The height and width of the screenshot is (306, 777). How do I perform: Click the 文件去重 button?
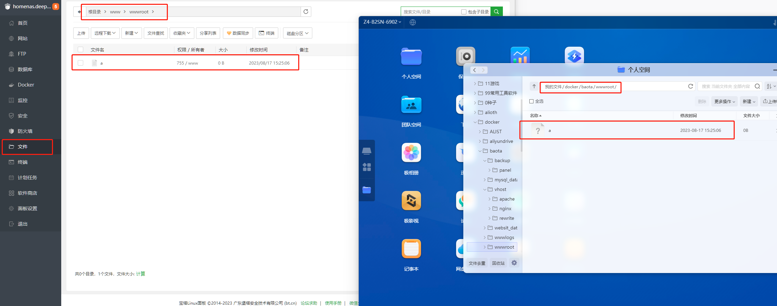tap(477, 263)
